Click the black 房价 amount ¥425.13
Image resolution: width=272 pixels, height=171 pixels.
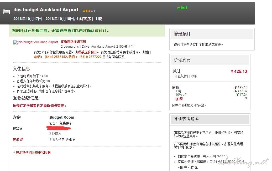point(241,87)
